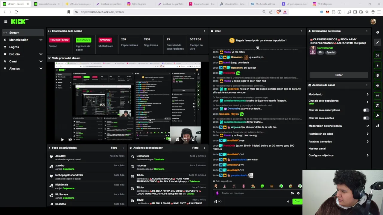Screen dimensions: 383x215
Task: Enable theater mode on stream preview
Action: click(177, 139)
